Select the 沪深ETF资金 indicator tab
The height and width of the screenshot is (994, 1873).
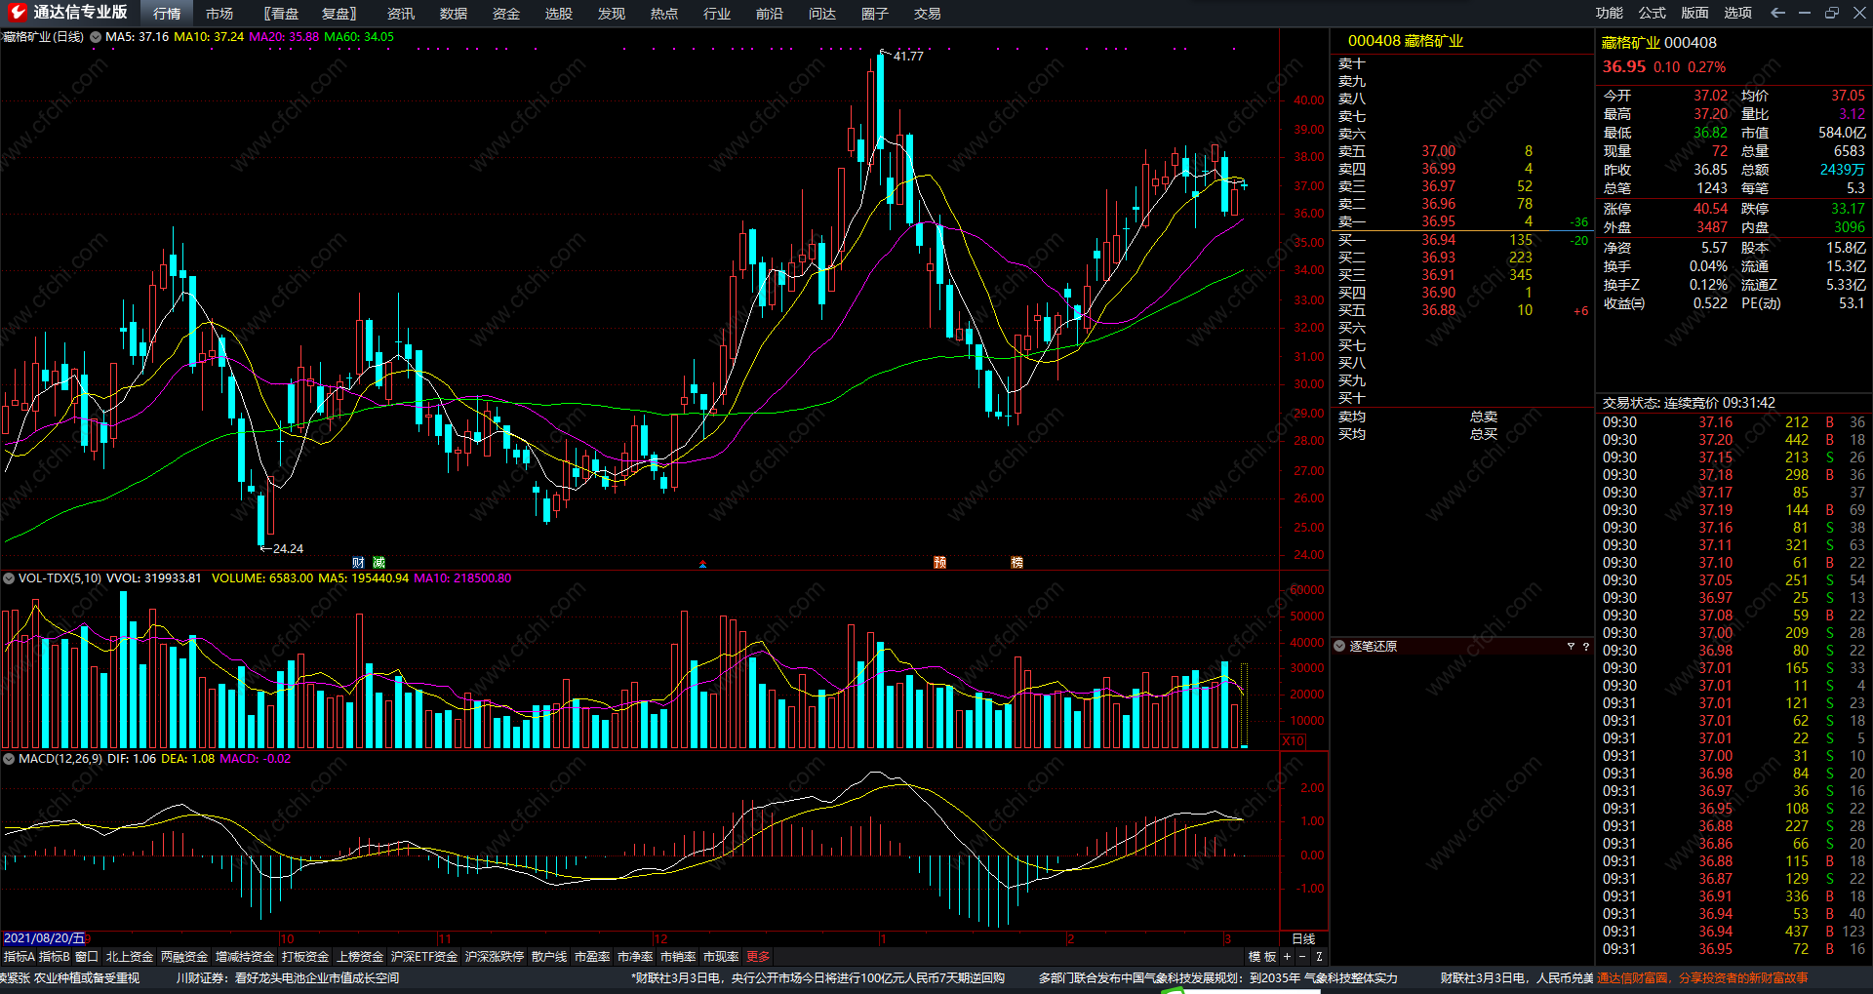click(424, 957)
